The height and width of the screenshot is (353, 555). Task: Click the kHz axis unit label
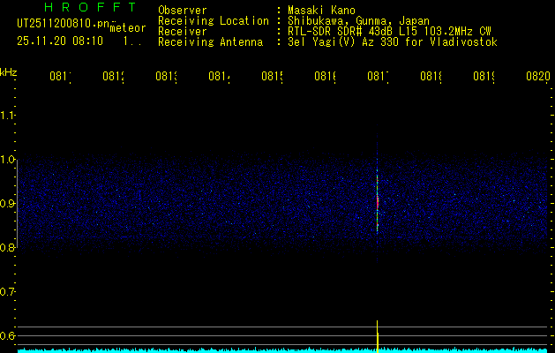[x=8, y=71]
